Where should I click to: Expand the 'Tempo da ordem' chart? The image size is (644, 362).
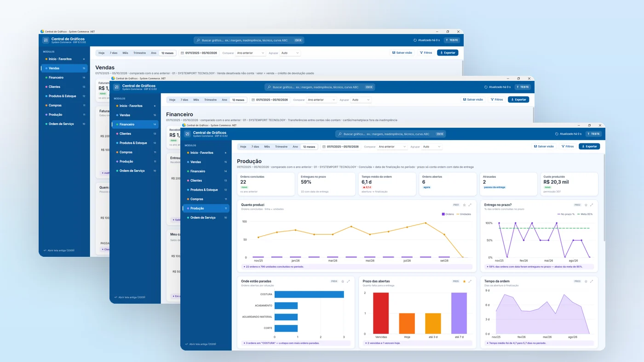click(592, 281)
